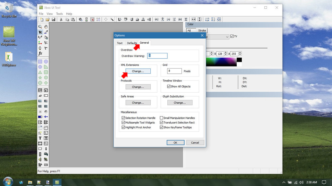332x186 pixels.
Task: Expand the color fill type dropdown
Action: click(227, 37)
